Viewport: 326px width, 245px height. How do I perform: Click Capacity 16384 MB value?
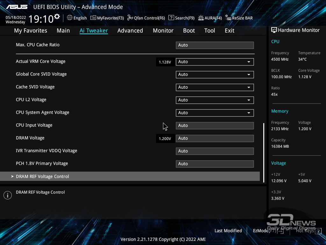(280, 146)
